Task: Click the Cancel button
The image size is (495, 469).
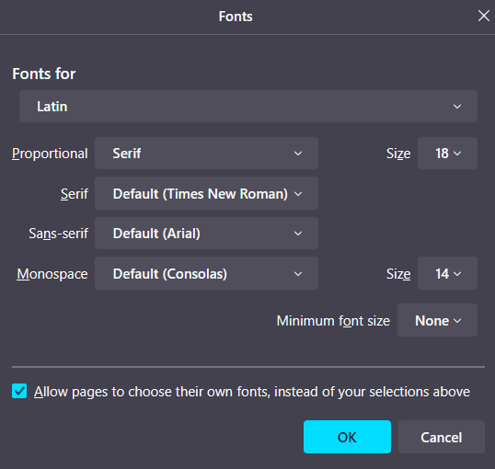Action: pos(442,437)
